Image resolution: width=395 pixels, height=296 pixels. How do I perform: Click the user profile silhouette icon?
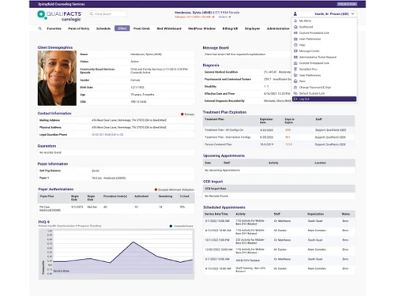point(295,13)
